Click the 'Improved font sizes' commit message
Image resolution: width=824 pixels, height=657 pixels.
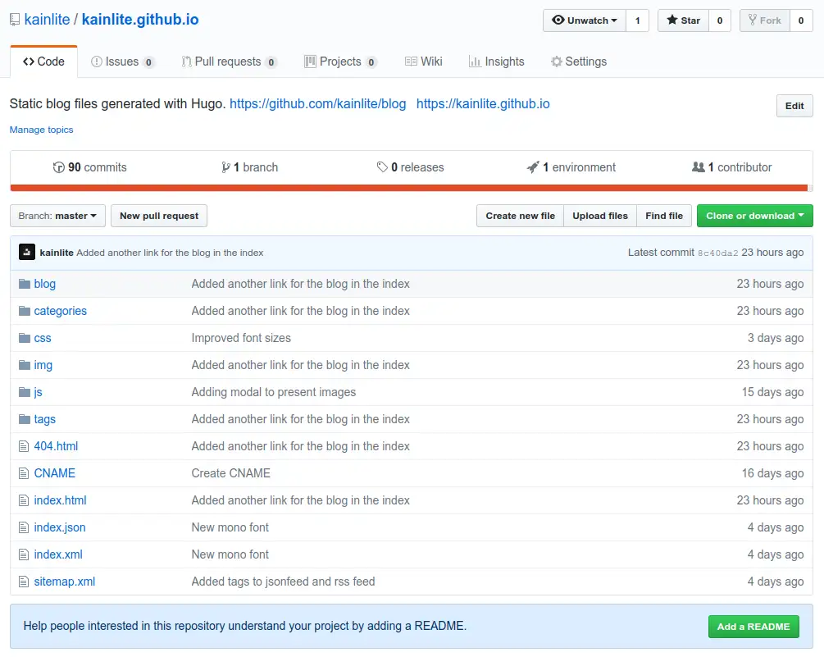click(x=241, y=338)
